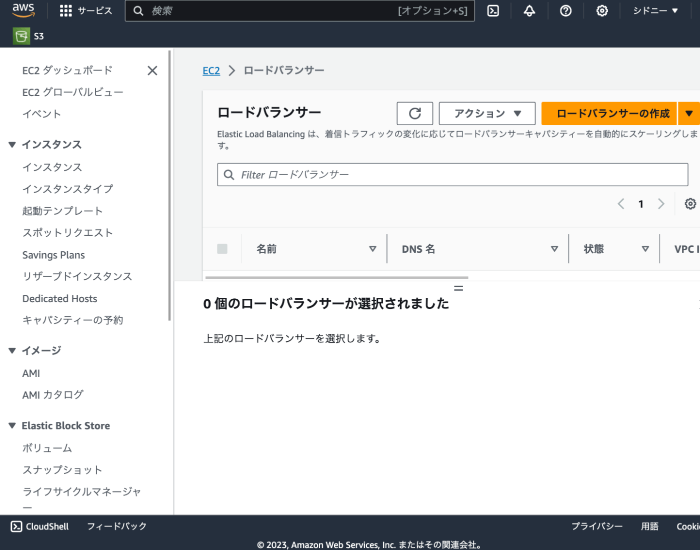Open the シドニー region dropdown
Screen dimensions: 700x550
[655, 11]
